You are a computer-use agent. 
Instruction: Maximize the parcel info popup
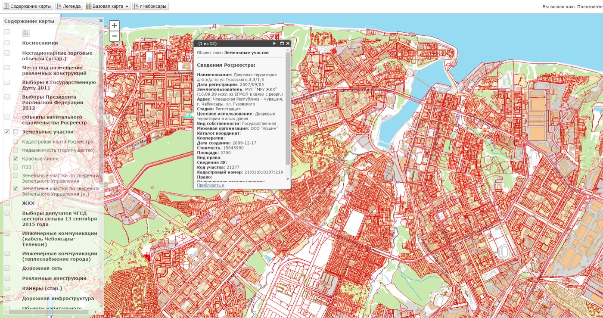[282, 44]
